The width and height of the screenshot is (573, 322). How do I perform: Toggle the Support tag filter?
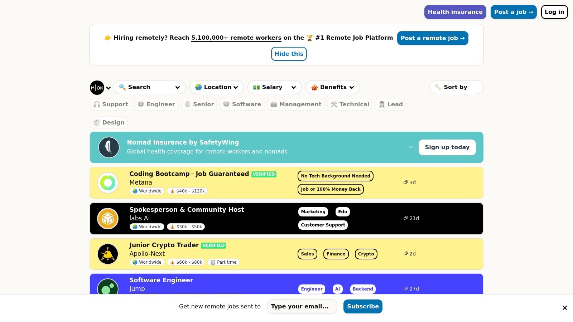tap(111, 104)
